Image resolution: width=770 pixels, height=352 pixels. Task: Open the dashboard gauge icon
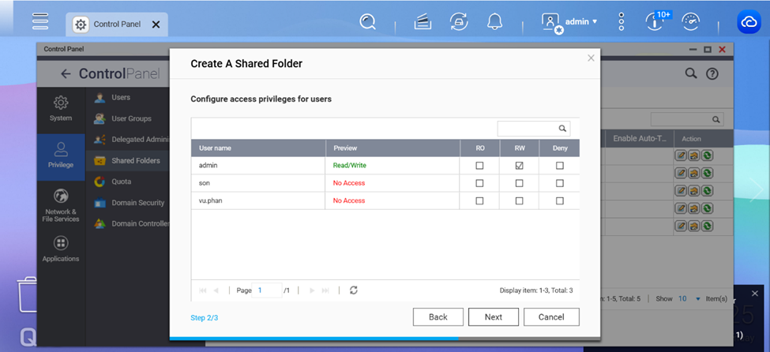pos(690,22)
